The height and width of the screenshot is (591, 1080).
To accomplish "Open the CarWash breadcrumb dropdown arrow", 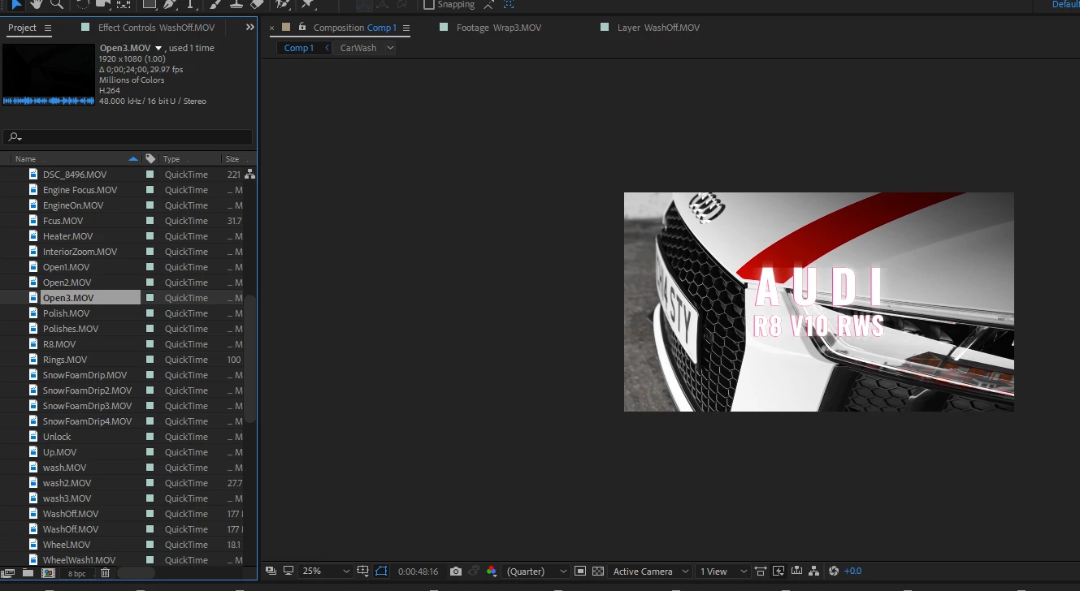I will 390,48.
